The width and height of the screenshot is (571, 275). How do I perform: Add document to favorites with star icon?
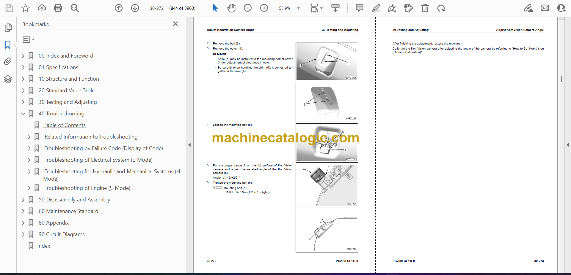click(26, 8)
